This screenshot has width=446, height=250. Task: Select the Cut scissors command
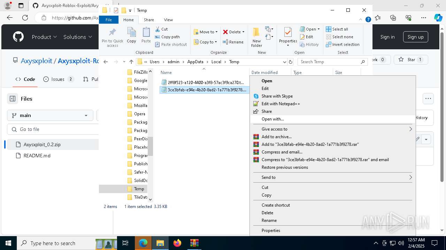(161, 29)
